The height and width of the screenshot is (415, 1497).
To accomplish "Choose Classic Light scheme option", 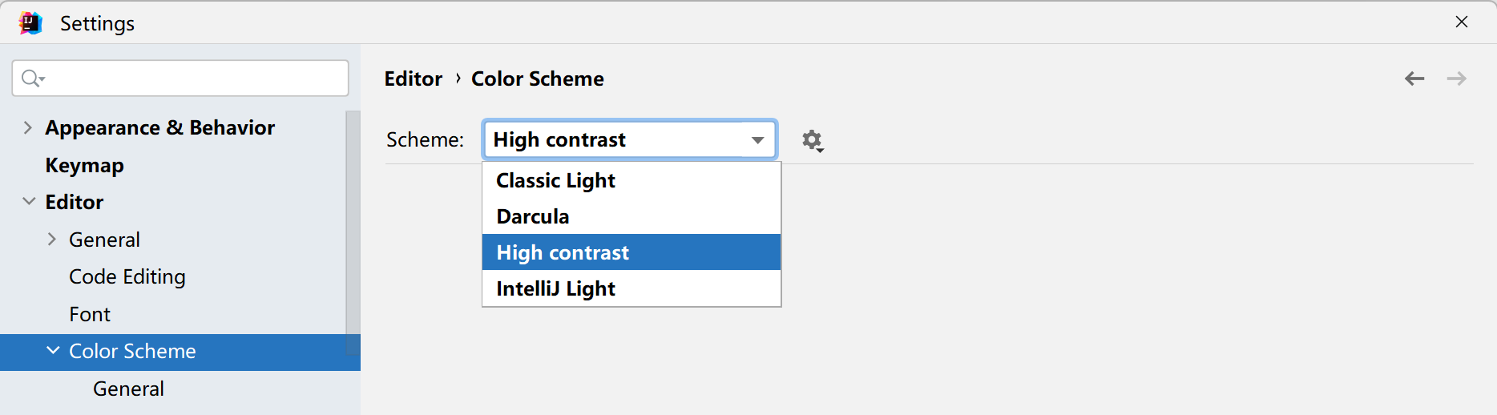I will pos(555,180).
